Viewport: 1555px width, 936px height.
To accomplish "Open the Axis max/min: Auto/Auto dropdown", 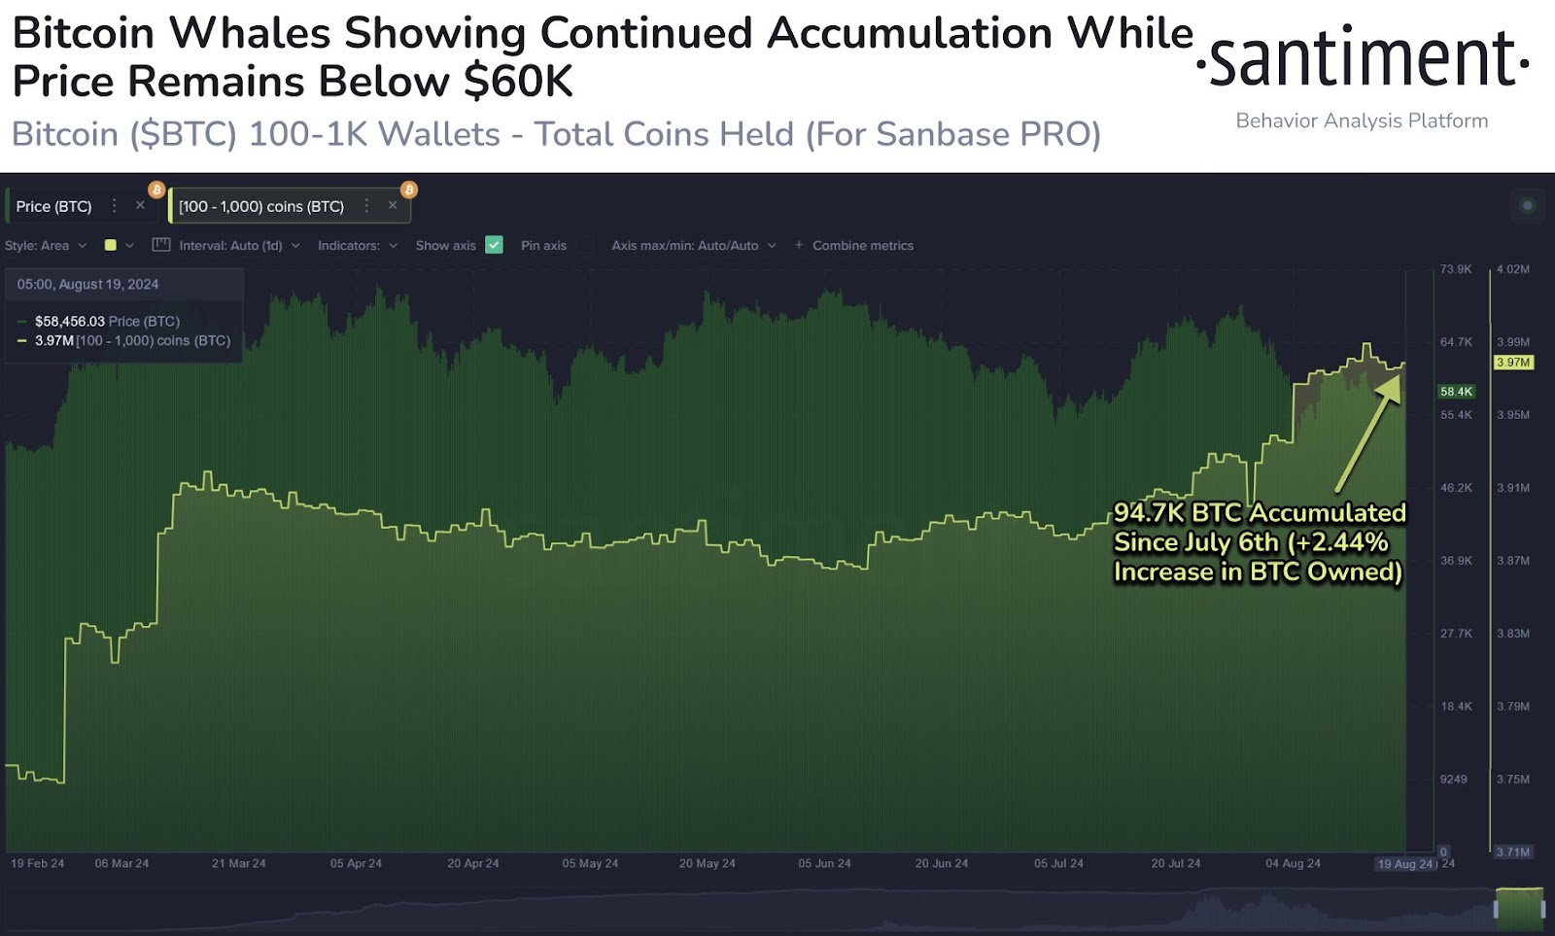I will coord(693,245).
